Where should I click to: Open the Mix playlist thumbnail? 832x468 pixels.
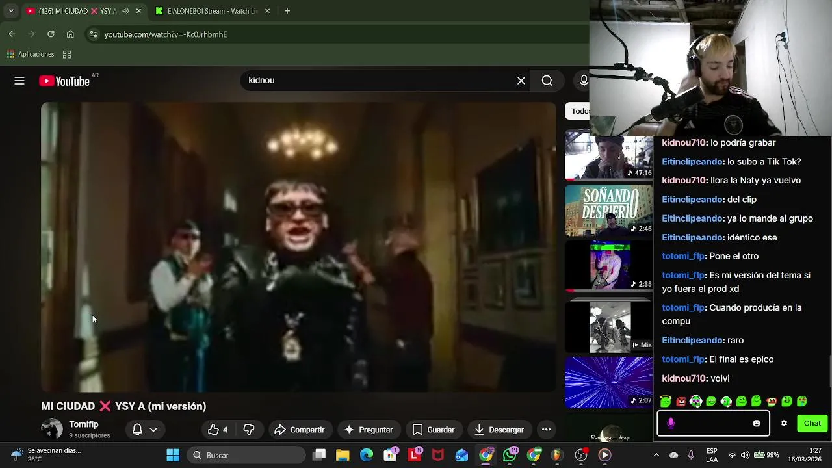[609, 326]
